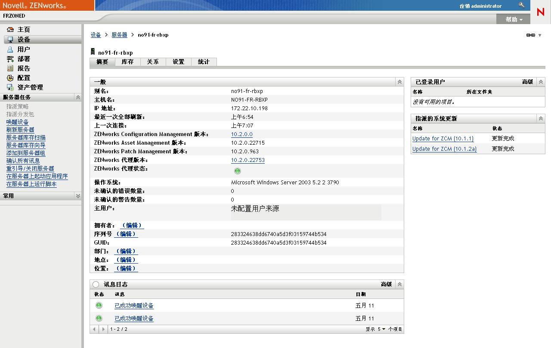Click the 唤醒设备 task link in sidebar

click(18, 122)
